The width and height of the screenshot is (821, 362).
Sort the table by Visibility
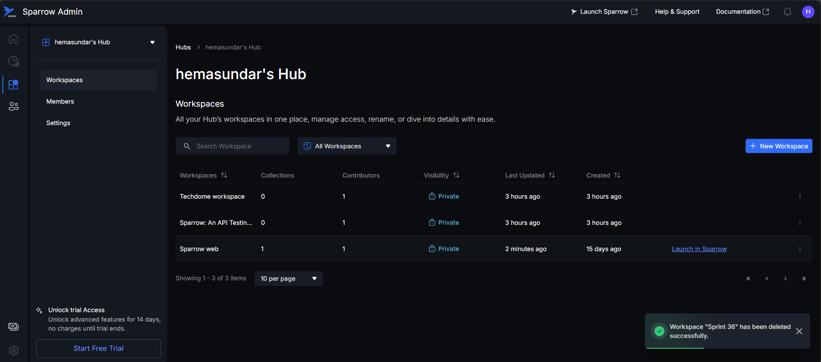click(456, 175)
